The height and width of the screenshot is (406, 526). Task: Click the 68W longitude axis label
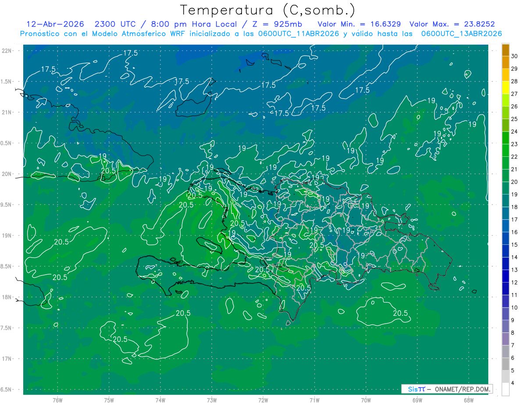pyautogui.click(x=468, y=400)
